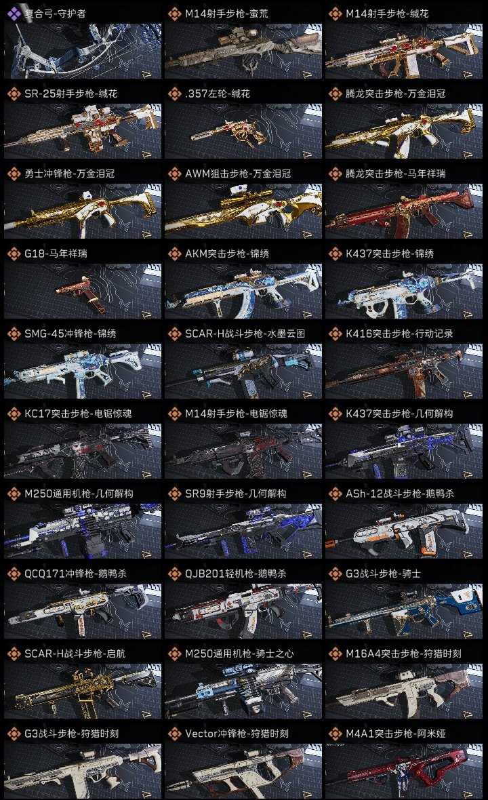Pick the ASh-12战斗步枪-鹅鸭杀 skin
The image size is (488, 800).
[404, 523]
